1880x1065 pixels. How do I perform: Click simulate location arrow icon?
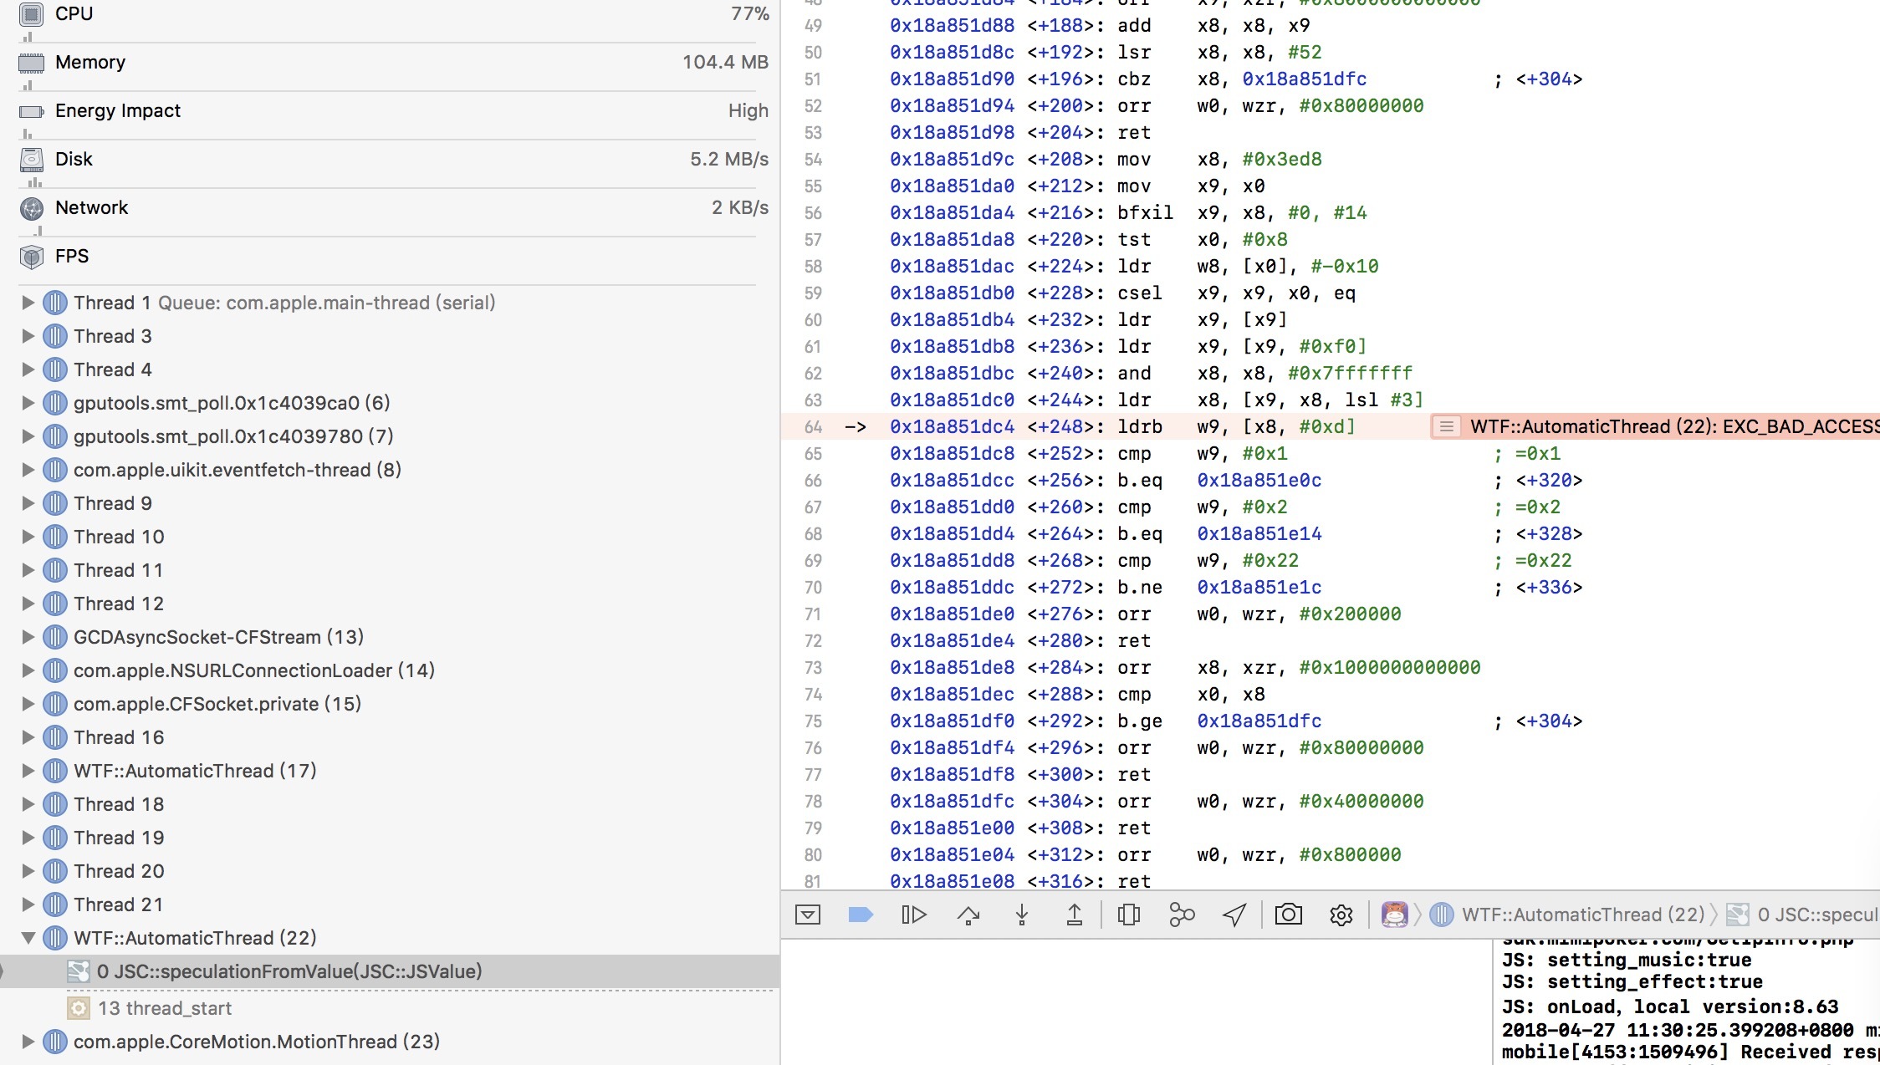(x=1235, y=915)
